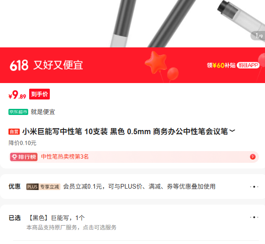Click the 京东超市 green badge
Image resolution: width=265 pixels, height=244 pixels.
(x=18, y=112)
